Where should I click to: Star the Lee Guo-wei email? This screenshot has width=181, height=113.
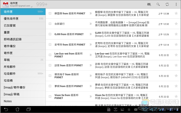click(x=176, y=55)
